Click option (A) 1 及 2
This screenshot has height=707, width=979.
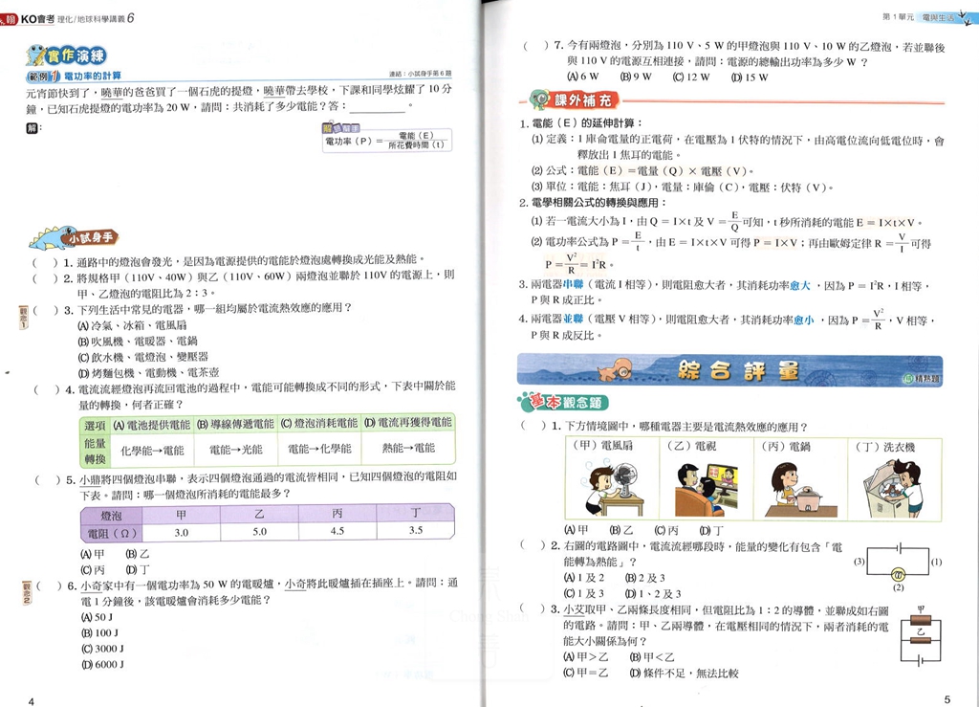584,578
